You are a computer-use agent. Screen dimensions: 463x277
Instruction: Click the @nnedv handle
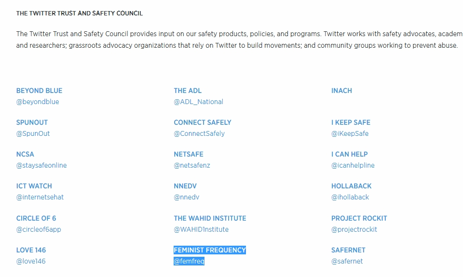pos(186,197)
